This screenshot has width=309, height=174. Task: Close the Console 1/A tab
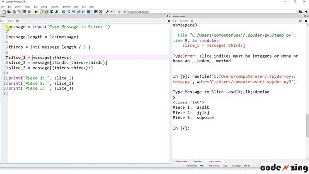[192, 21]
